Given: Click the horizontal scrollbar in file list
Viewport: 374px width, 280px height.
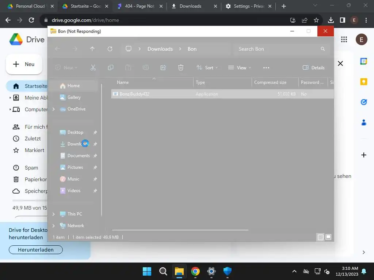Looking at the screenshot, I should pos(180,230).
